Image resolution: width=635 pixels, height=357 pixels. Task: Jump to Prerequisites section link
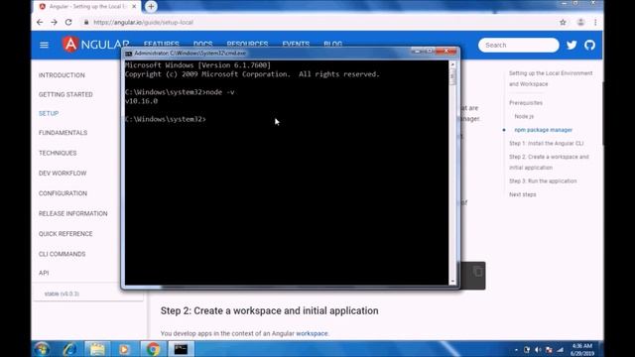(x=526, y=103)
